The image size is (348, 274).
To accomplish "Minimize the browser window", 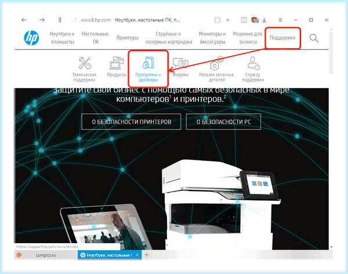I will (x=296, y=20).
